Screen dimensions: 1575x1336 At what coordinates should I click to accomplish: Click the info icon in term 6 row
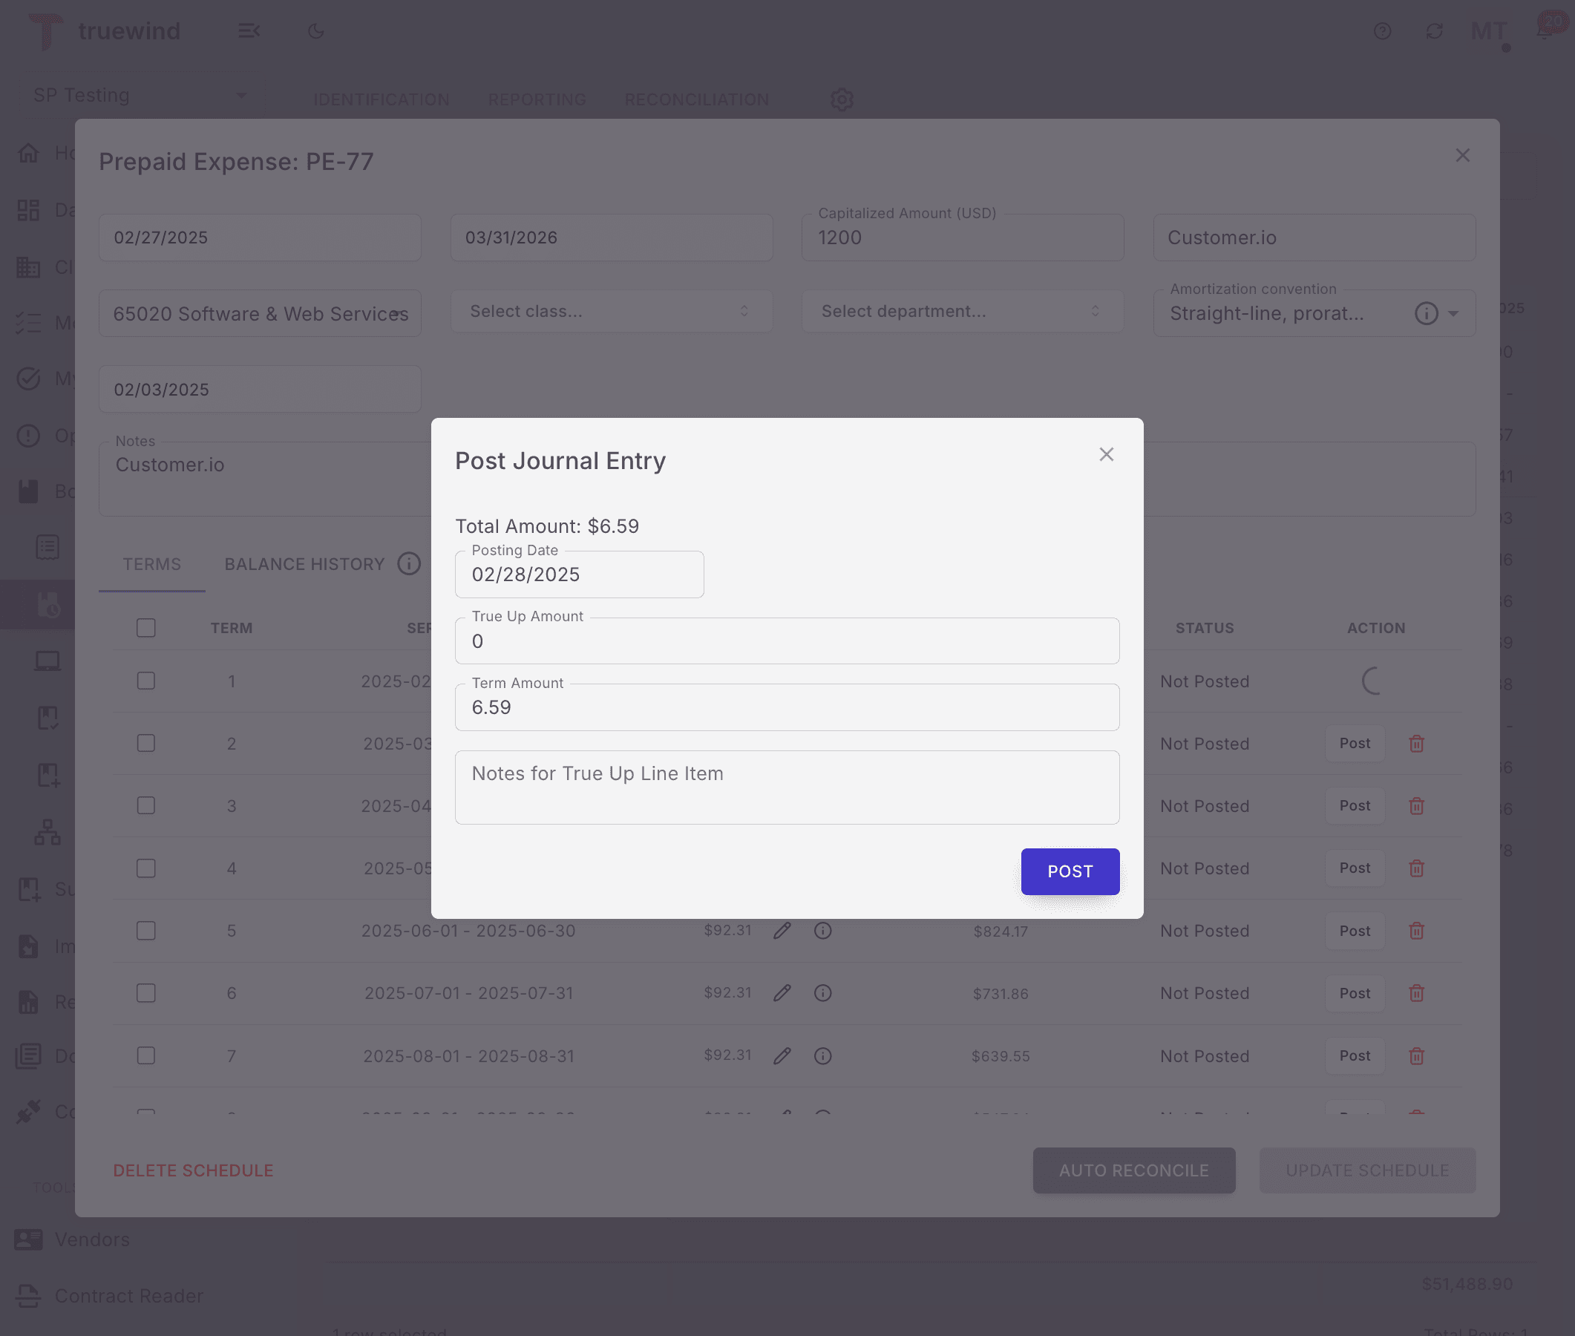[823, 993]
